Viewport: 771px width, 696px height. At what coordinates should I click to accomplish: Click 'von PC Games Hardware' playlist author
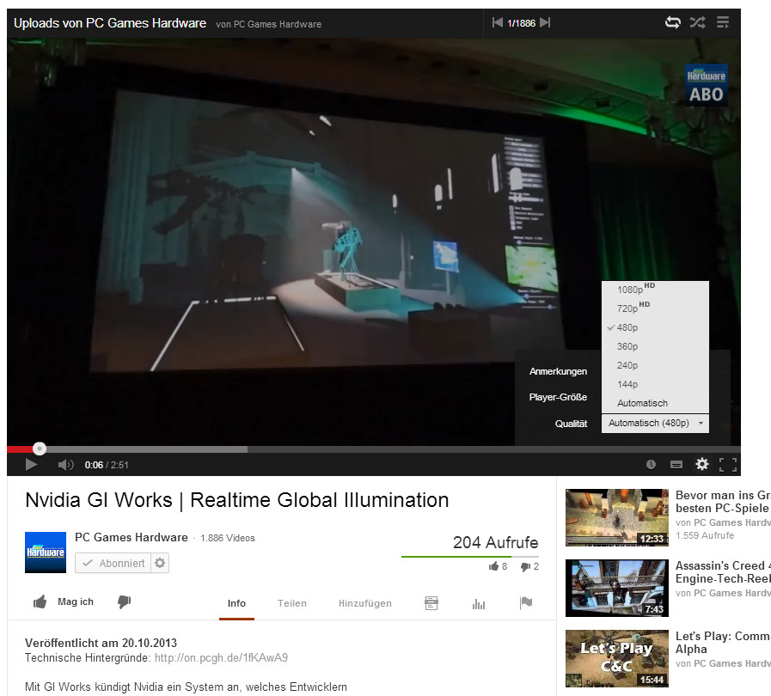point(268,24)
